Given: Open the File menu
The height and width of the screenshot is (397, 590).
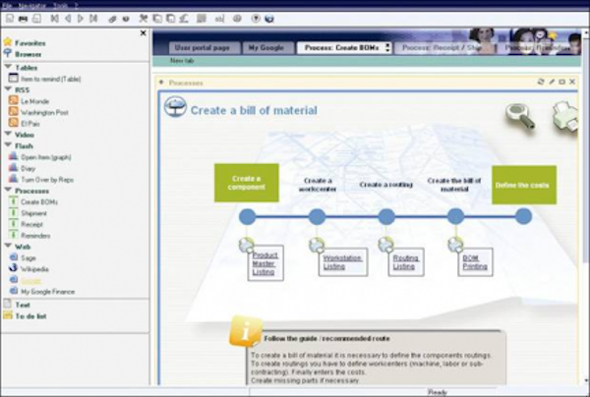Looking at the screenshot, I should click(7, 5).
